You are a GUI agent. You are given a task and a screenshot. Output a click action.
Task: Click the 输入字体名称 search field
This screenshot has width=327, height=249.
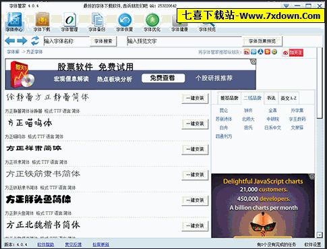click(x=67, y=41)
